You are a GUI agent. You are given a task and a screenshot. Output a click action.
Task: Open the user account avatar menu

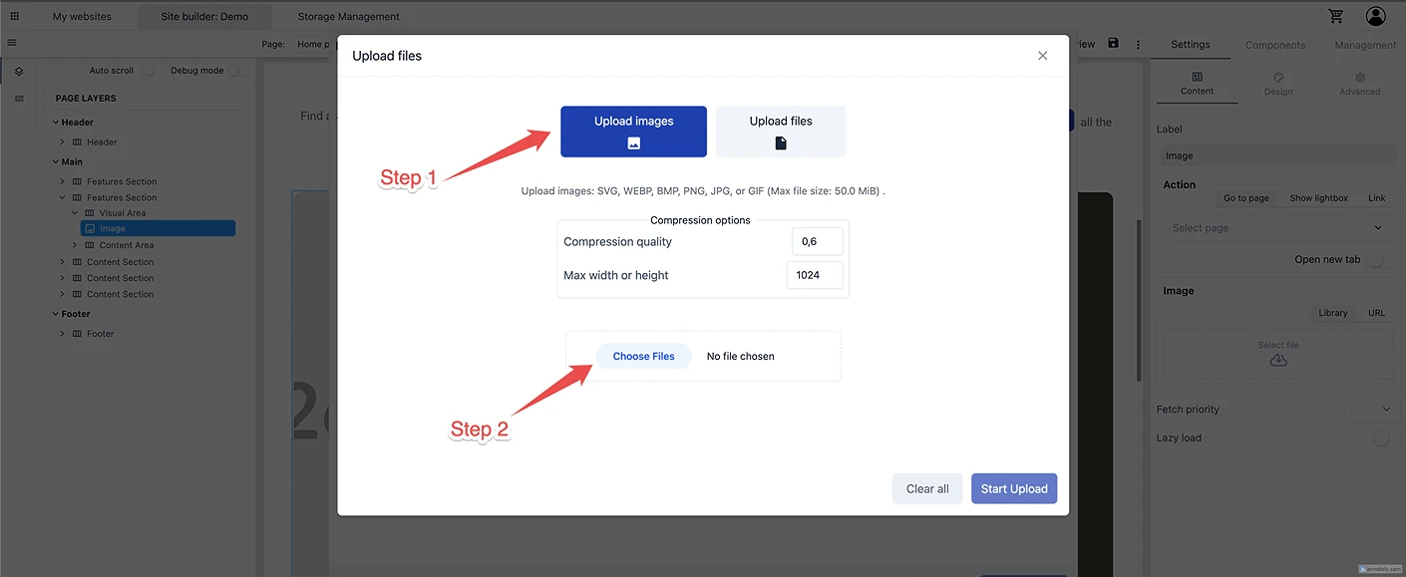coord(1376,16)
